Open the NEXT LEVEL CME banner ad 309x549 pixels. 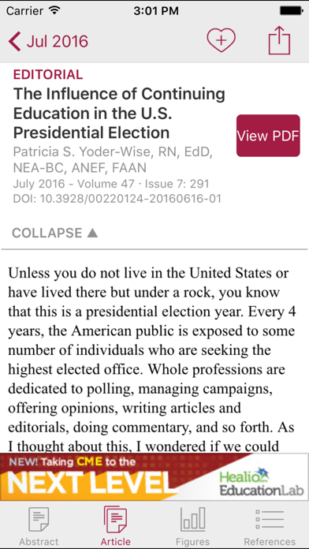coord(154,477)
